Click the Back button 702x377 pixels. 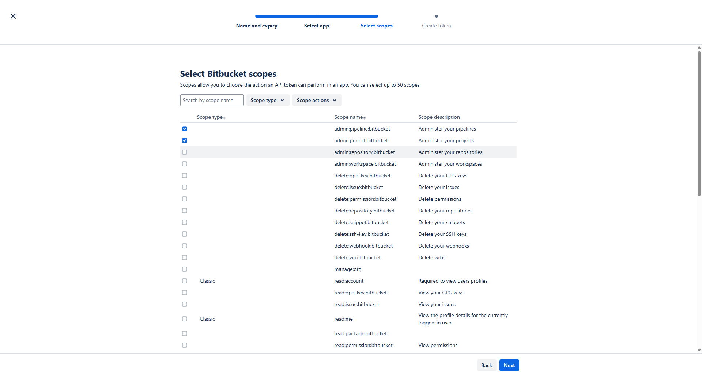coord(486,365)
